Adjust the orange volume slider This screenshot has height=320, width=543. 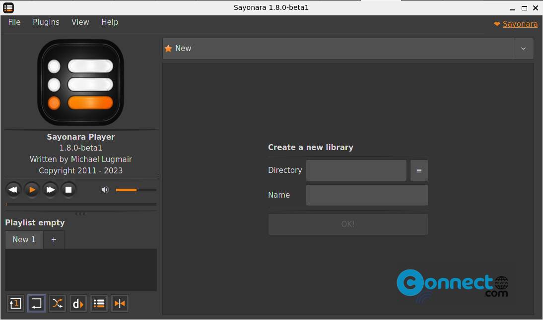coord(136,190)
